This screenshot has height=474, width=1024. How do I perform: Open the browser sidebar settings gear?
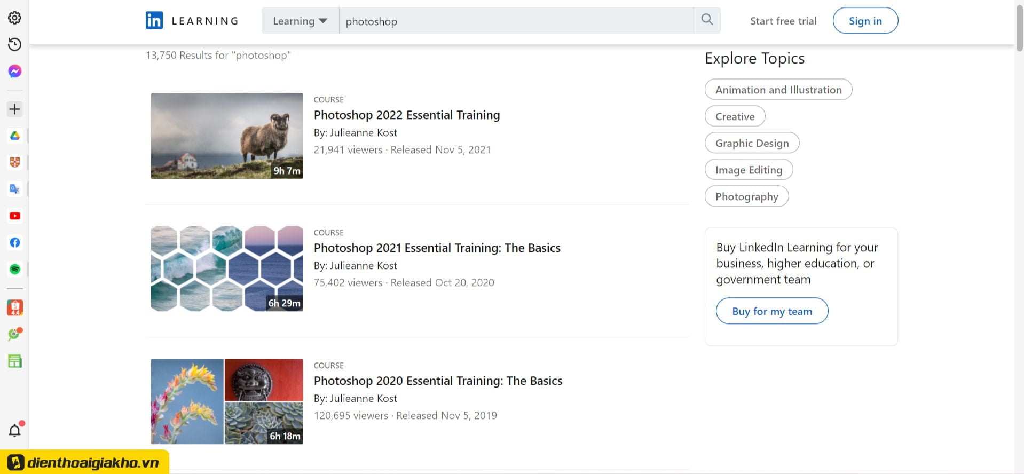point(15,18)
